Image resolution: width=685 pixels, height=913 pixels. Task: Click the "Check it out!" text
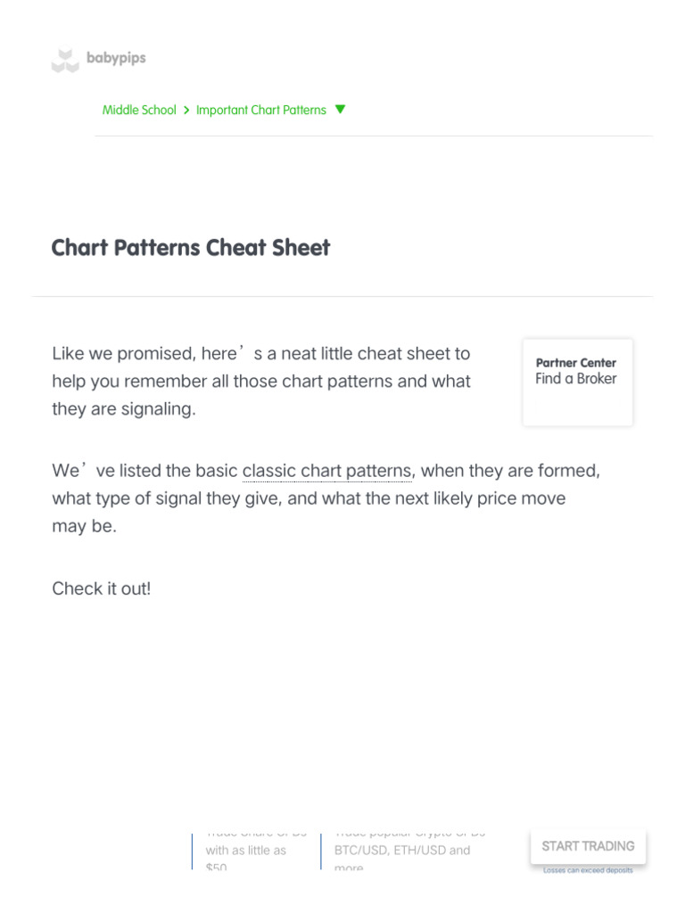102,588
